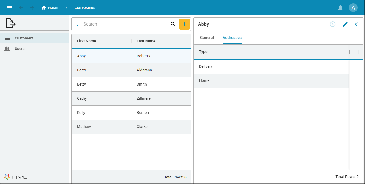
Task: Add a new address with plus icon
Action: 358,52
